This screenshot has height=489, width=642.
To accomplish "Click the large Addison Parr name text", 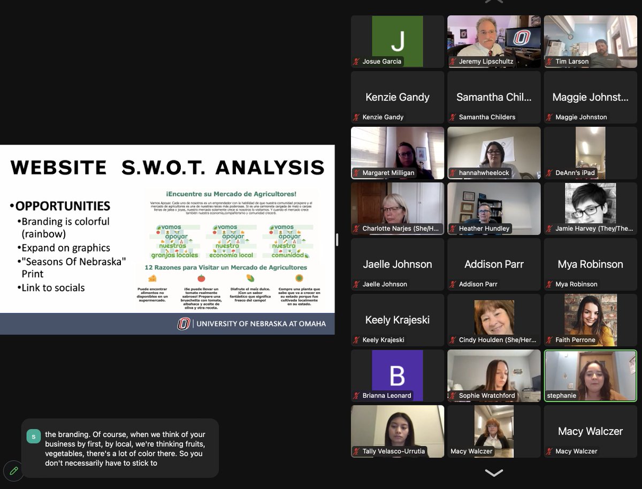I will pyautogui.click(x=494, y=264).
